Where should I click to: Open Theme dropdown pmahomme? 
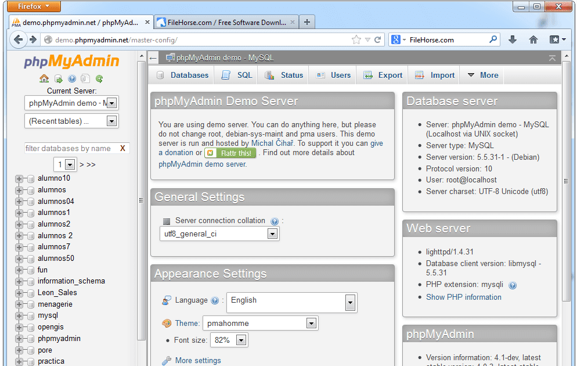pyautogui.click(x=261, y=323)
